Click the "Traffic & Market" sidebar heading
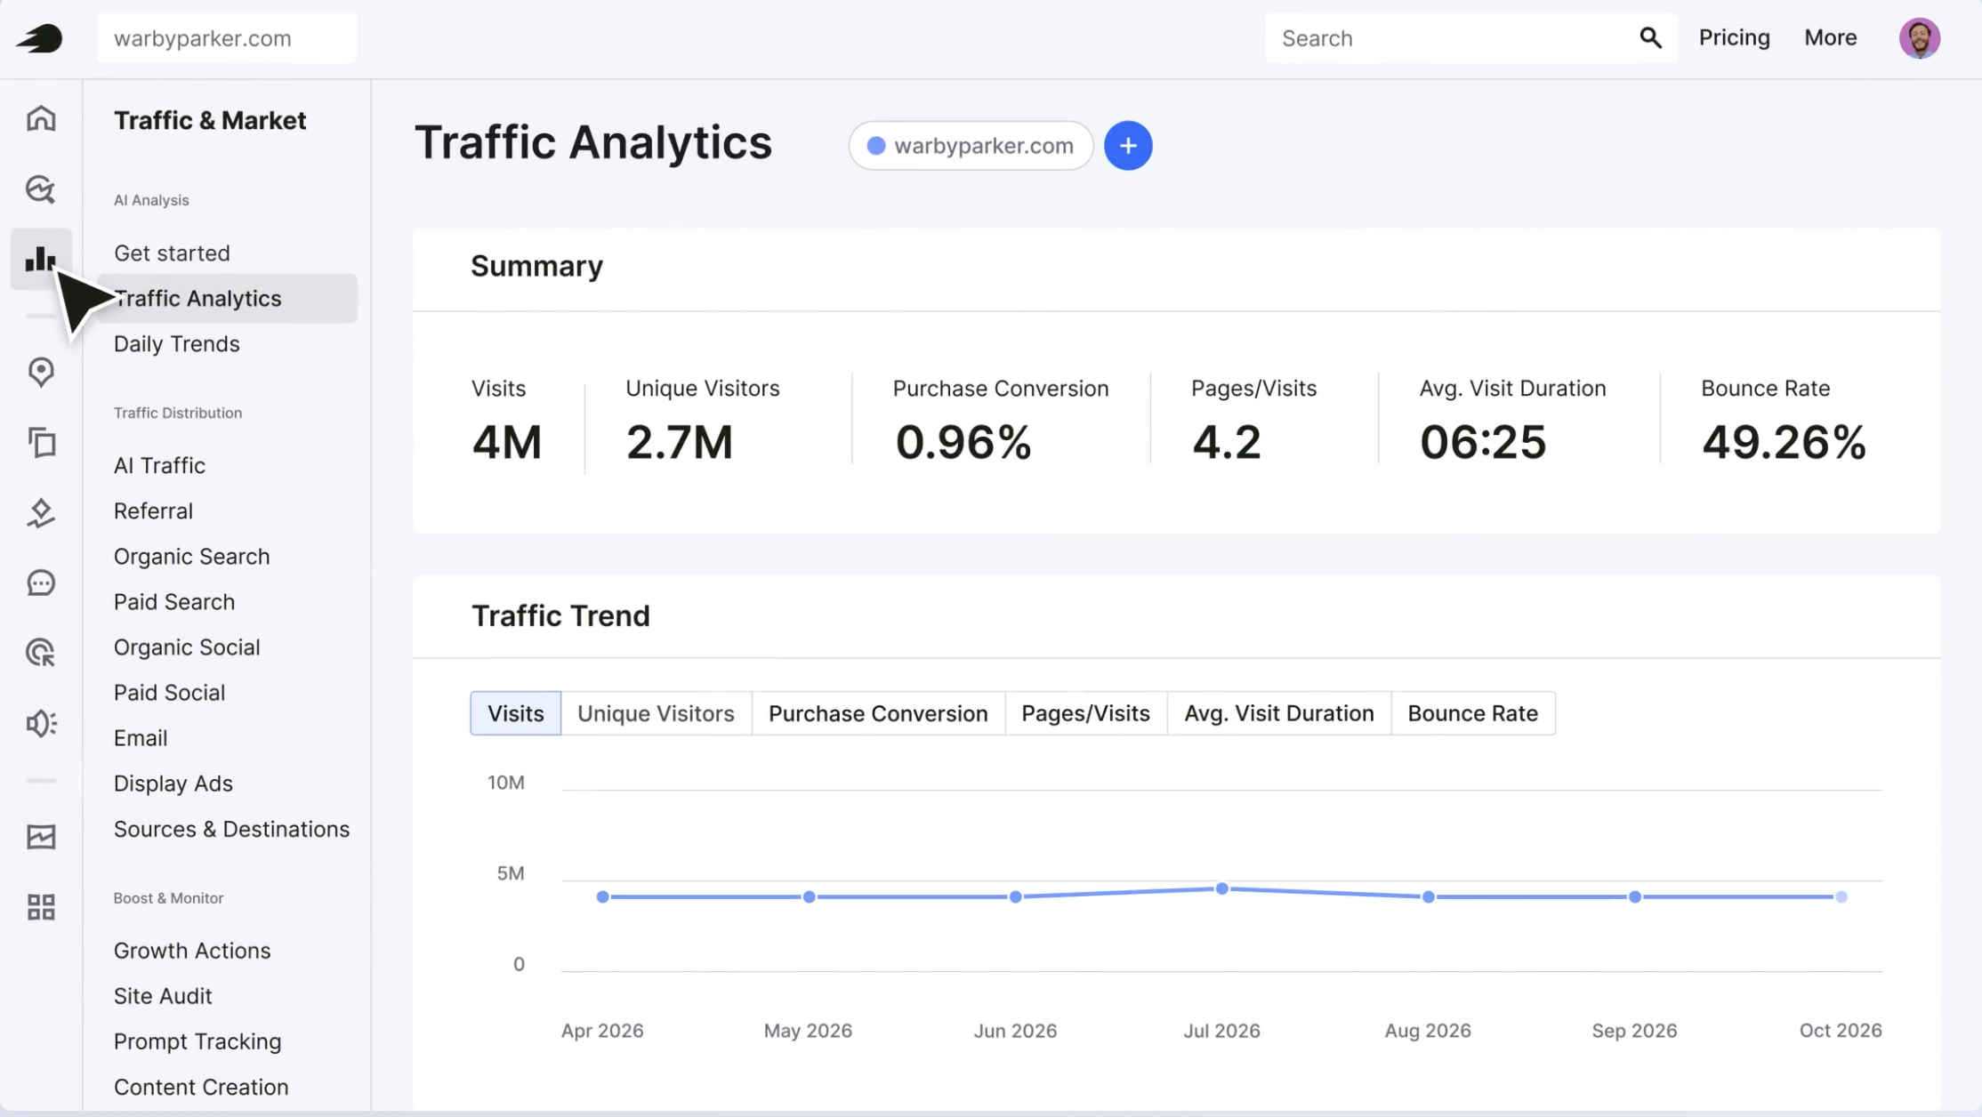 [x=210, y=120]
